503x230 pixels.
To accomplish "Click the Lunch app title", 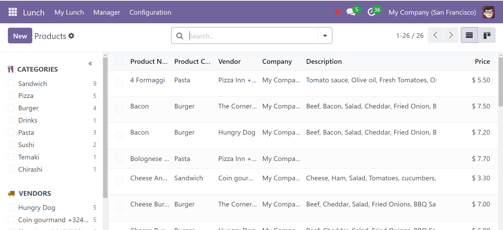I will click(34, 12).
